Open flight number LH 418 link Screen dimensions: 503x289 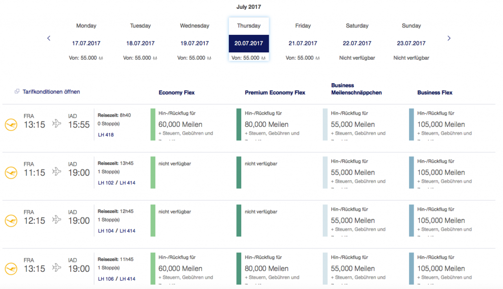(x=106, y=135)
